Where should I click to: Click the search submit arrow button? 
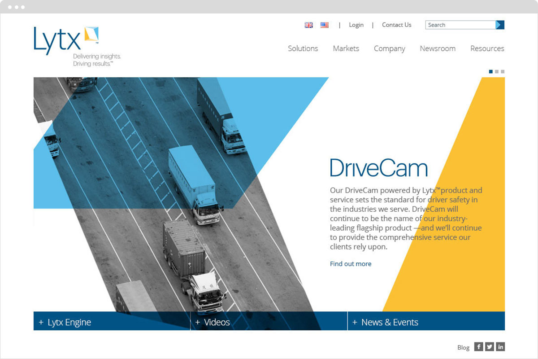500,25
